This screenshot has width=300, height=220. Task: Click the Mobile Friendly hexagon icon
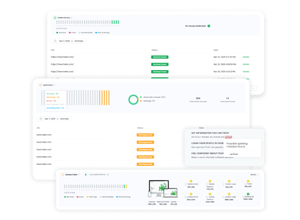click(55, 18)
